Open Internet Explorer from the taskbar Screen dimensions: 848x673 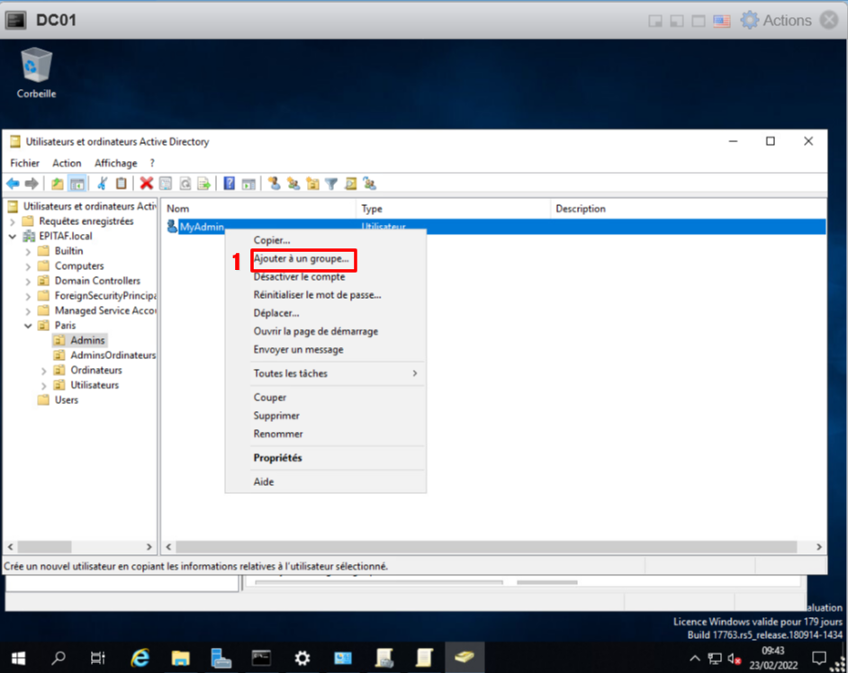pyautogui.click(x=140, y=658)
